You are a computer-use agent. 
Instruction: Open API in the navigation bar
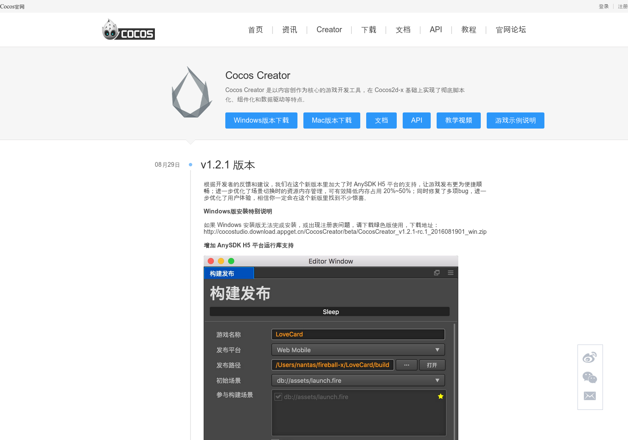[436, 30]
